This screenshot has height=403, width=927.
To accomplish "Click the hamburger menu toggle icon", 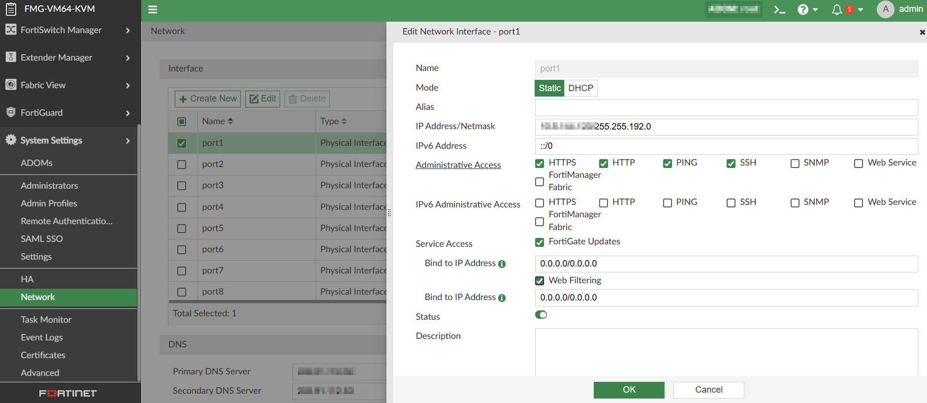I will click(153, 9).
